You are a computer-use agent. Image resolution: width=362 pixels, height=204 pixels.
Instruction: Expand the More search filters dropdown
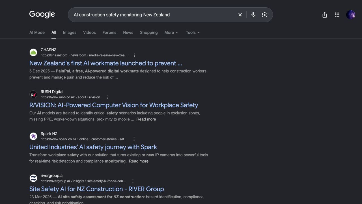[x=171, y=33]
